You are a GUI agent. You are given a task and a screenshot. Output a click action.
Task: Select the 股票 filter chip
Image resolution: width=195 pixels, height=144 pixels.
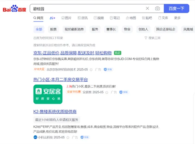coord(53,29)
